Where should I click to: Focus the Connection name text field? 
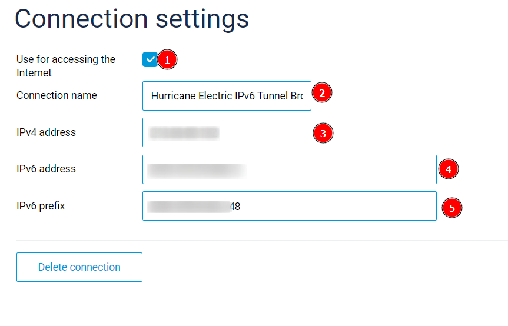(227, 96)
